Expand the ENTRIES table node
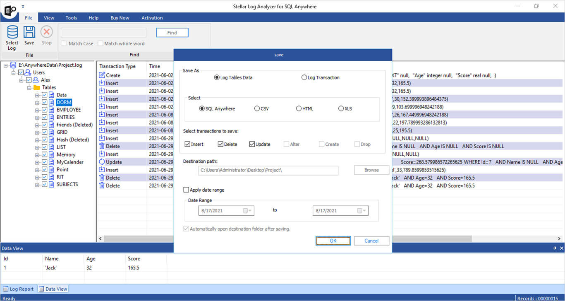Viewport: 565px width, 301px height. (37, 117)
